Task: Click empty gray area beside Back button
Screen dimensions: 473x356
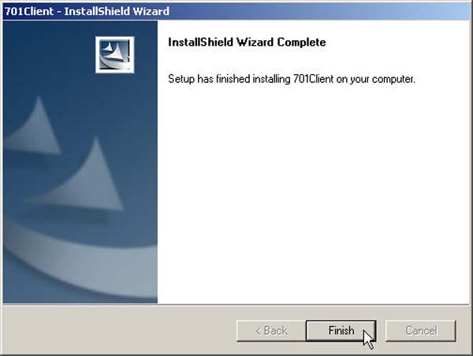Action: click(119, 331)
